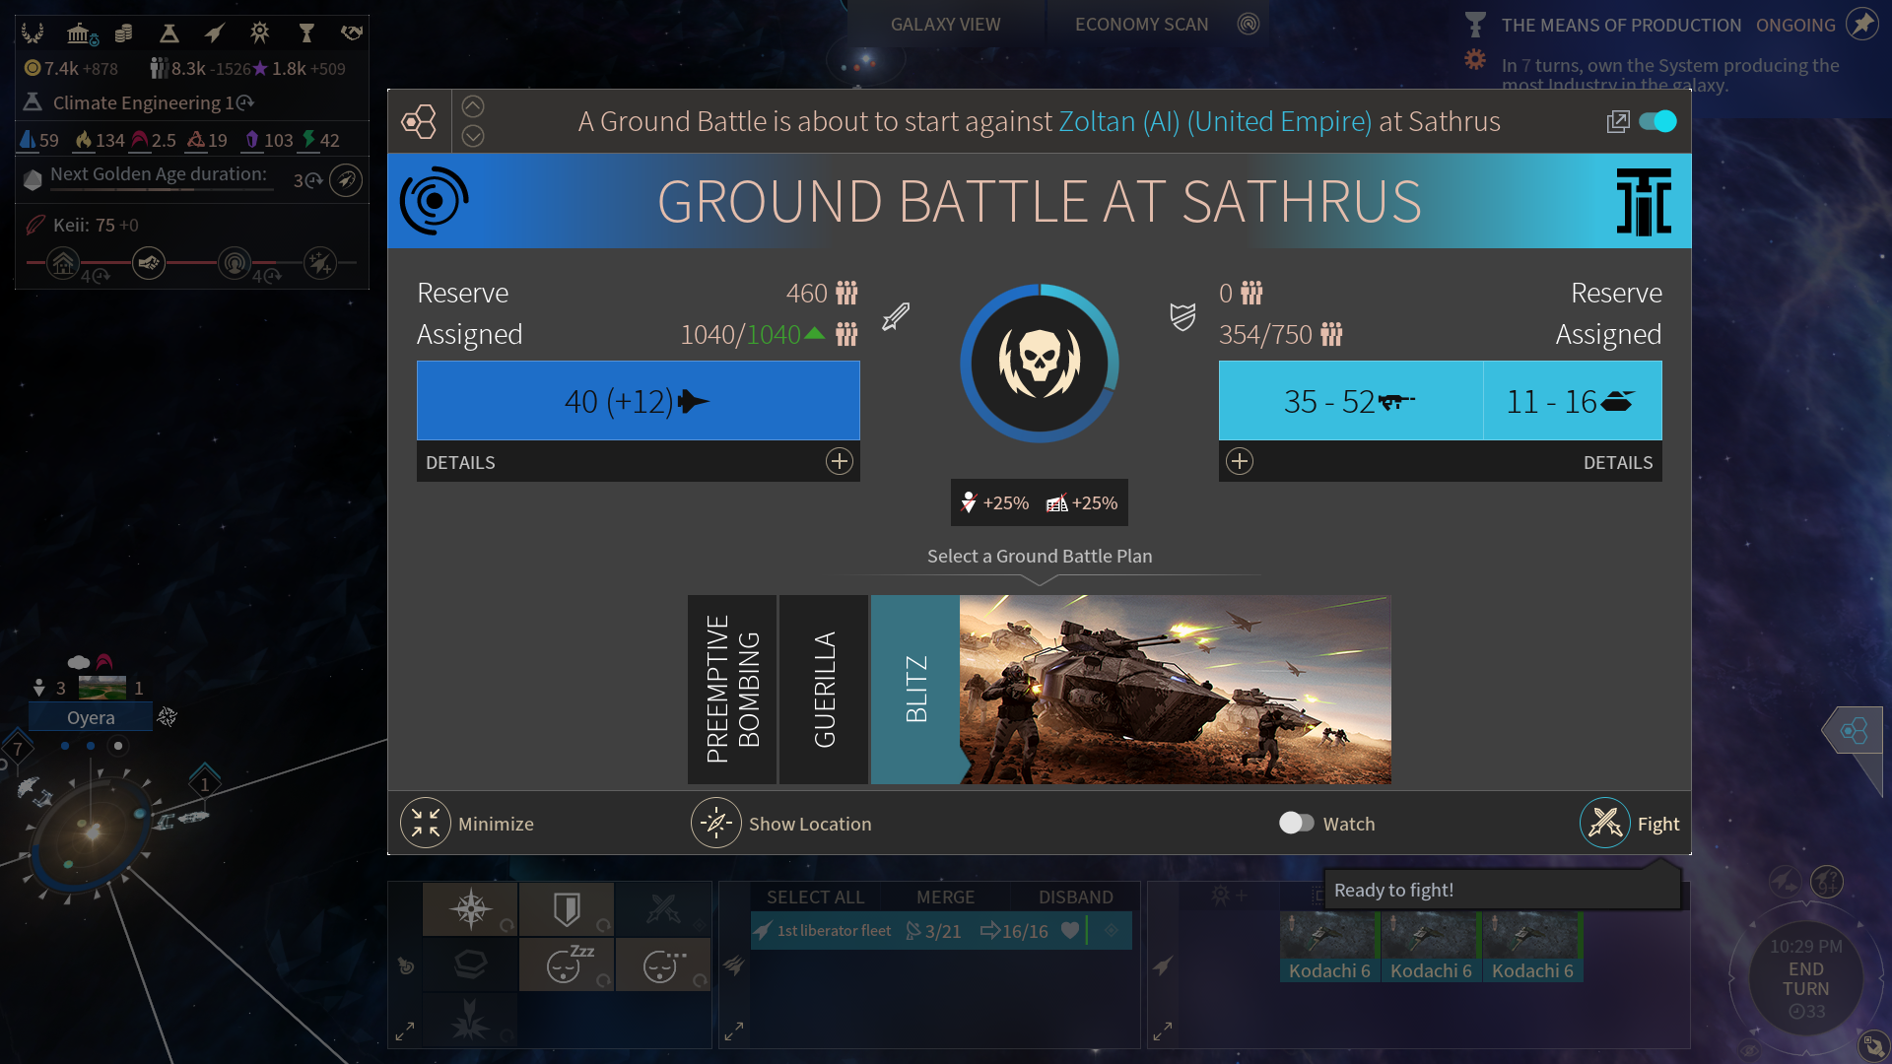This screenshot has height=1064, width=1892.
Task: Open the science research flask icon
Action: coord(169,33)
